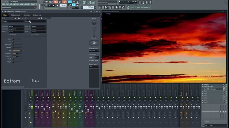Open the OPTIONS menu
229x128 pixels.
tap(27, 4)
